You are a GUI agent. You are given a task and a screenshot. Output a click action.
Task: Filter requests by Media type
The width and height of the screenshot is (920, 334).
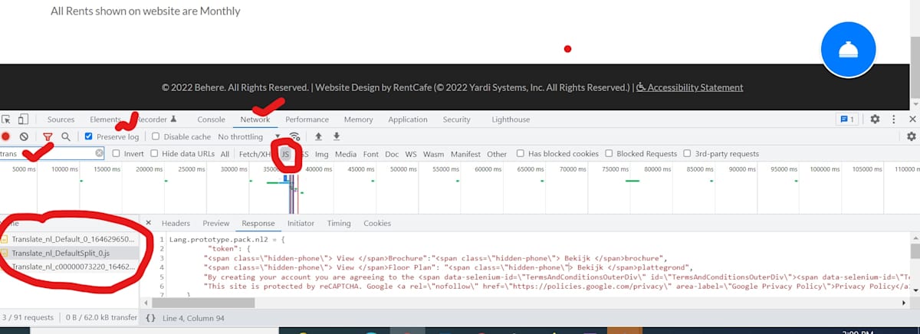tap(346, 154)
